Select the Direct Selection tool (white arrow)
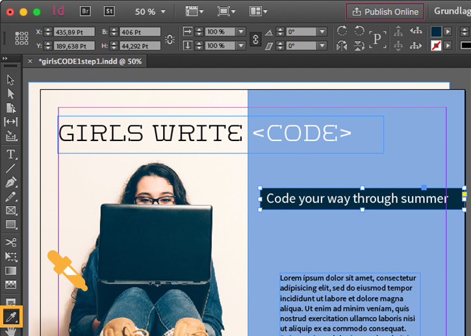The height and width of the screenshot is (336, 471). (10, 94)
